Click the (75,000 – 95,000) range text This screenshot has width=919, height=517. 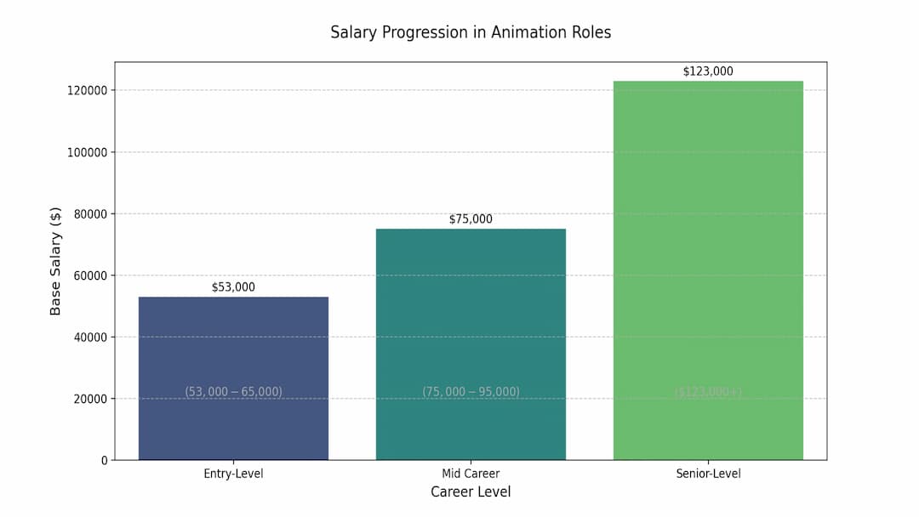471,392
